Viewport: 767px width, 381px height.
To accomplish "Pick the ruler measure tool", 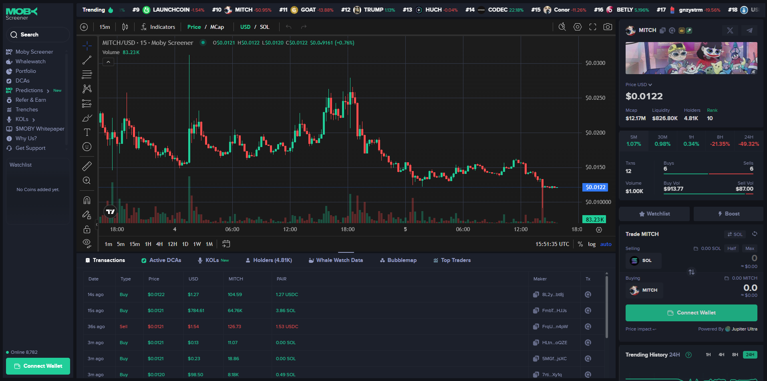I will [x=87, y=166].
